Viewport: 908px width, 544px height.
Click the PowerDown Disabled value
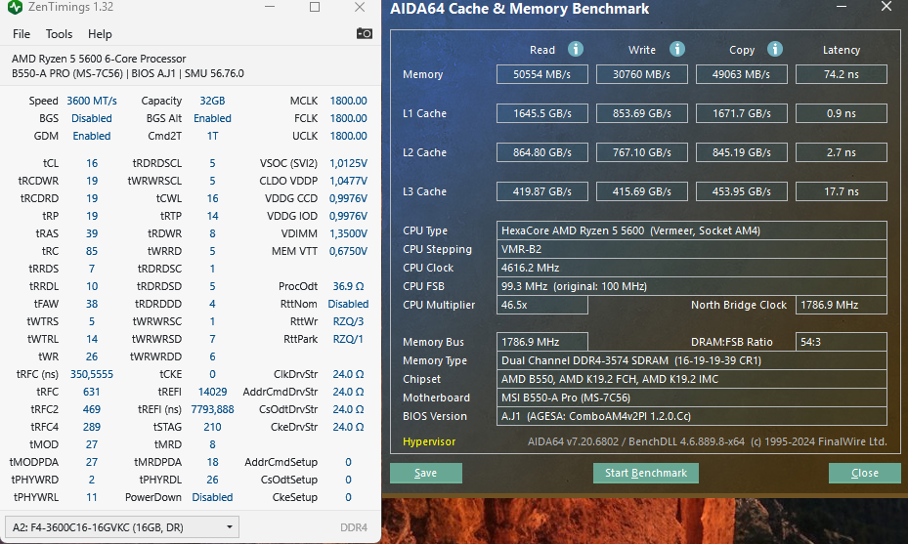tap(212, 497)
